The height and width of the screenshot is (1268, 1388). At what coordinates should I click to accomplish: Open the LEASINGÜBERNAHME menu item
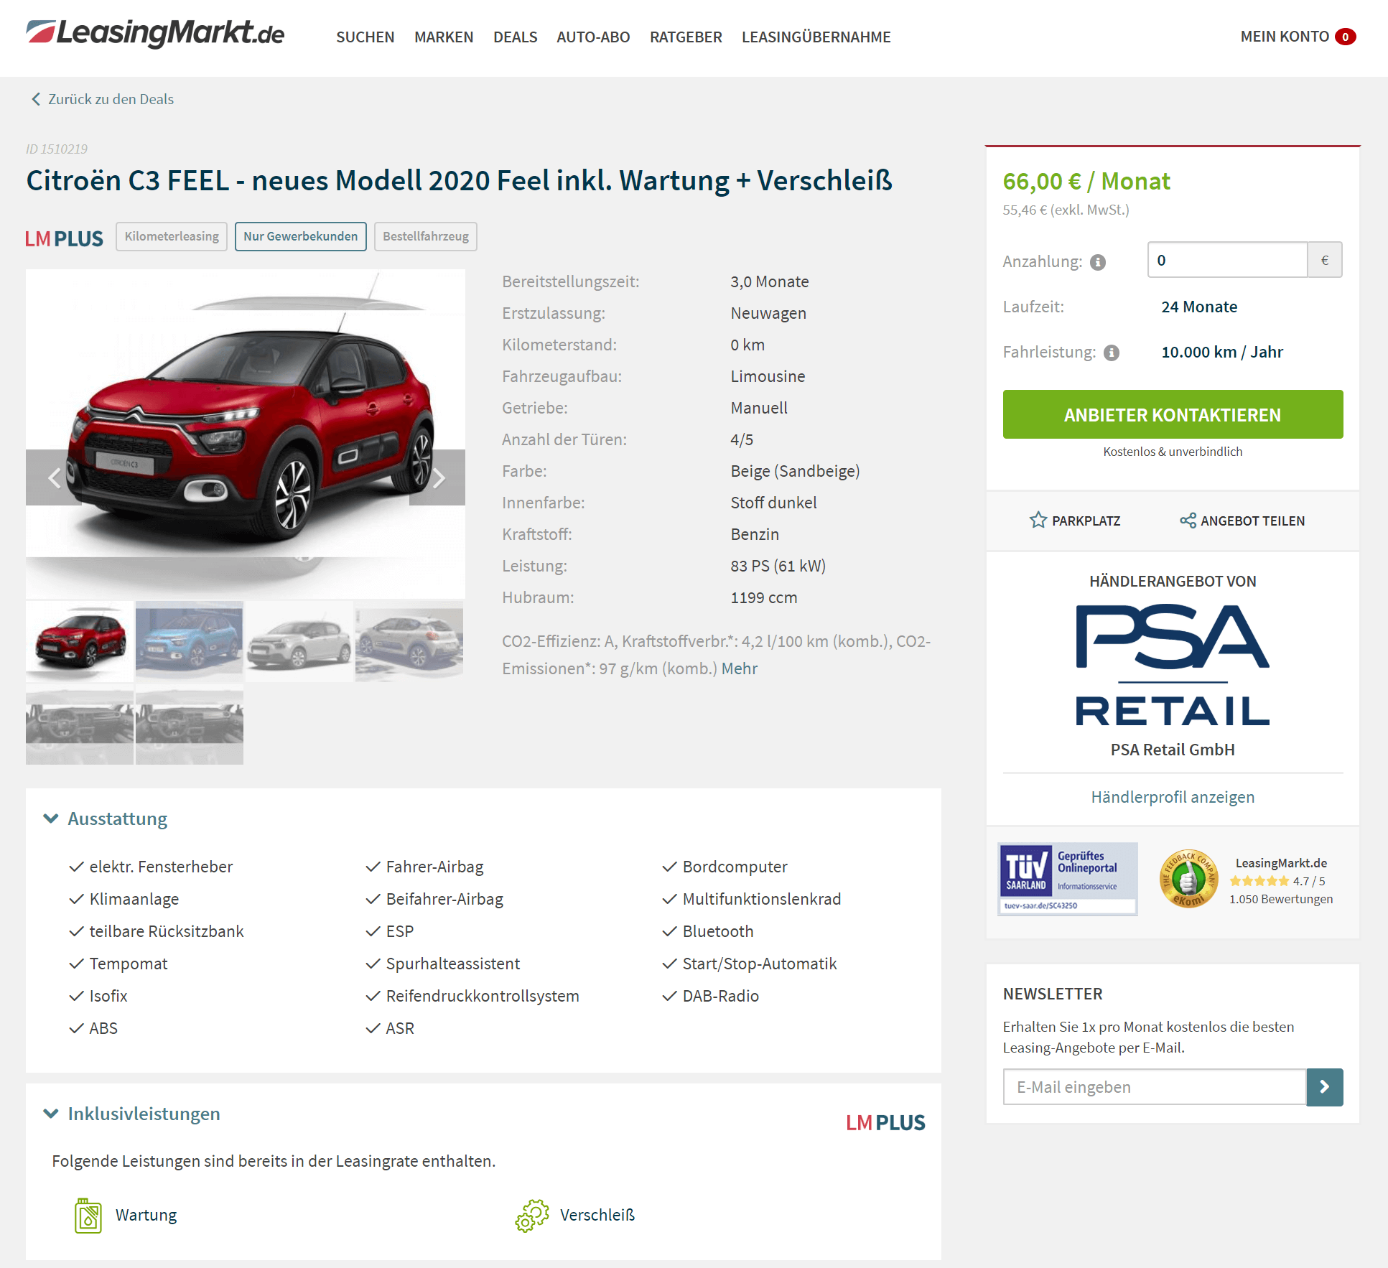(x=816, y=37)
